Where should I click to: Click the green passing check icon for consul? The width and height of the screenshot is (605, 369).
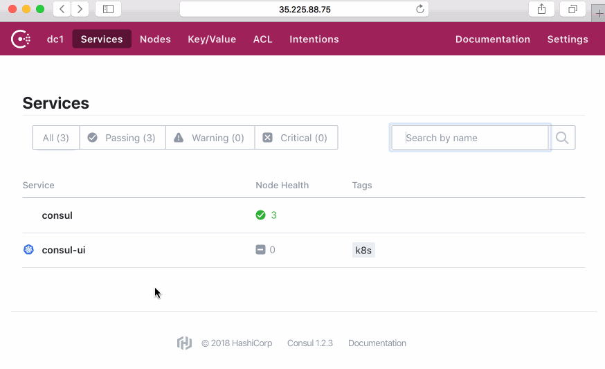[260, 215]
